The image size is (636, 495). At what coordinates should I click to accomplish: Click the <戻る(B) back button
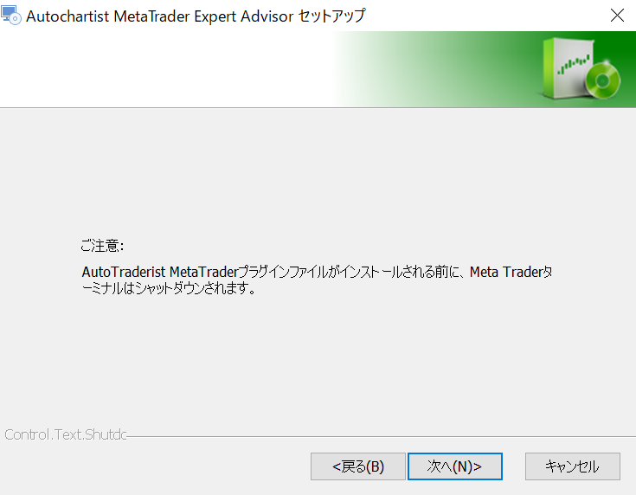click(x=357, y=466)
